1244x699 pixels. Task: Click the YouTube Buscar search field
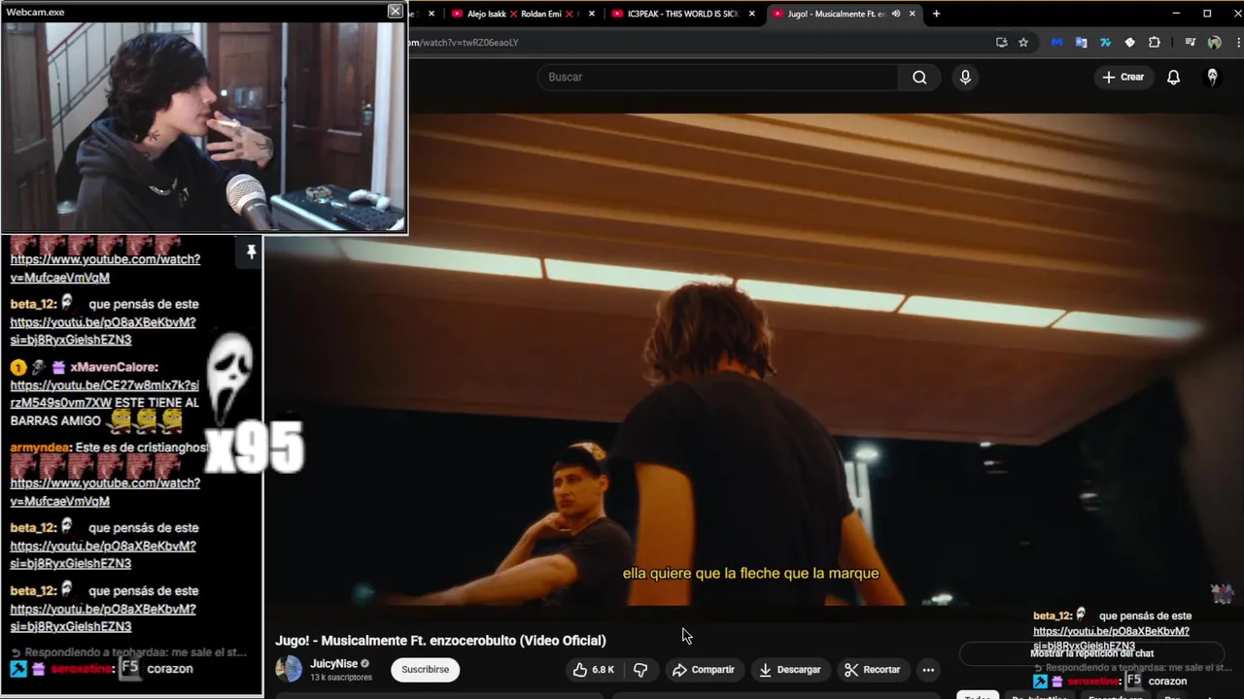719,77
